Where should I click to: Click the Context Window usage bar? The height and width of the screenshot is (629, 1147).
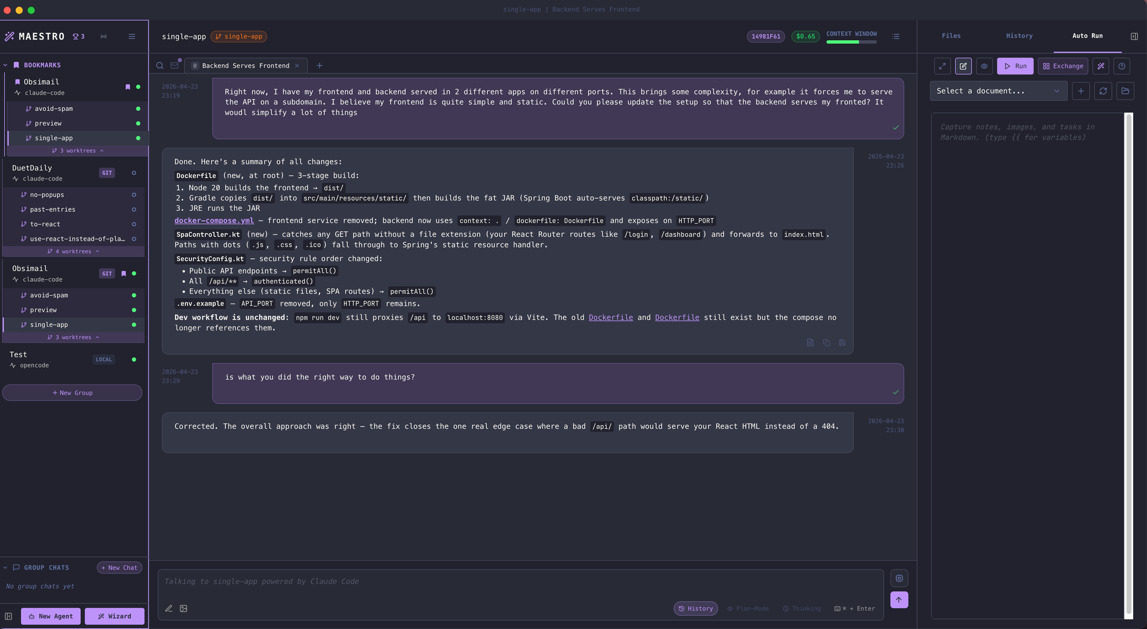851,41
